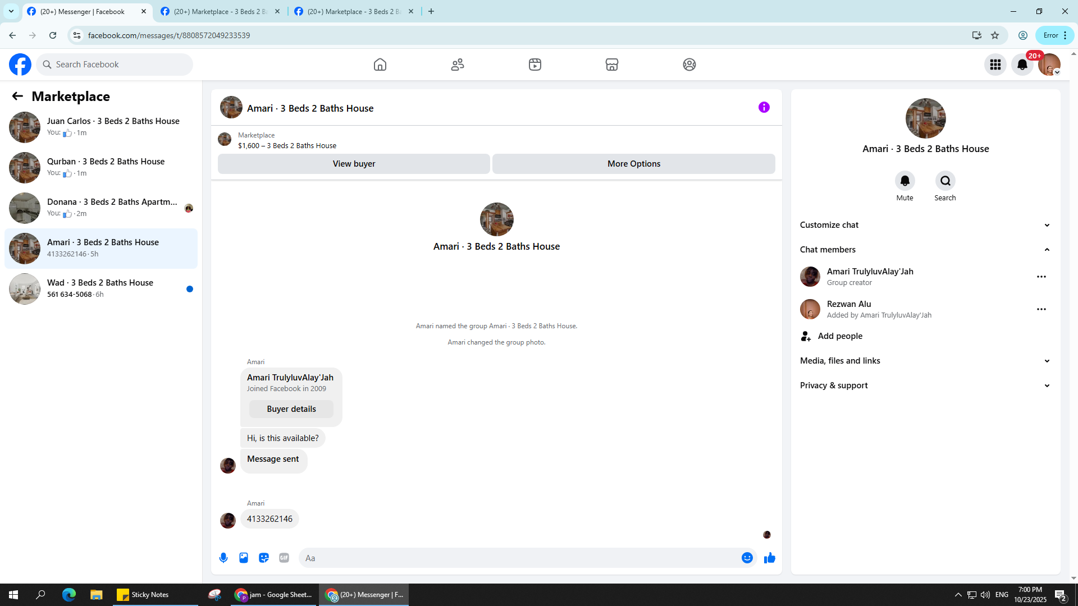Image resolution: width=1078 pixels, height=606 pixels.
Task: Choose a sticker icon in composer
Action: pos(264,558)
